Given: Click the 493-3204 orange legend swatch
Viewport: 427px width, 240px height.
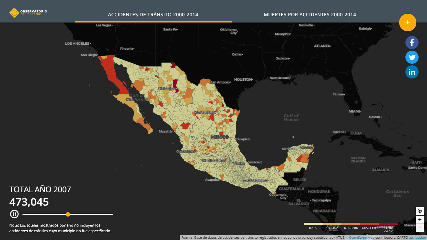Looking at the screenshot, I should coord(350,224).
